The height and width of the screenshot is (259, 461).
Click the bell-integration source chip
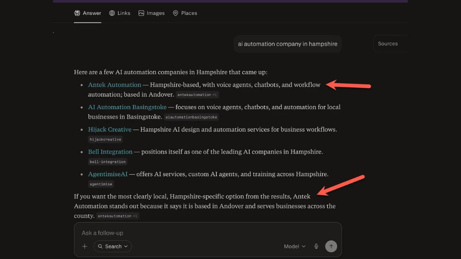(108, 162)
